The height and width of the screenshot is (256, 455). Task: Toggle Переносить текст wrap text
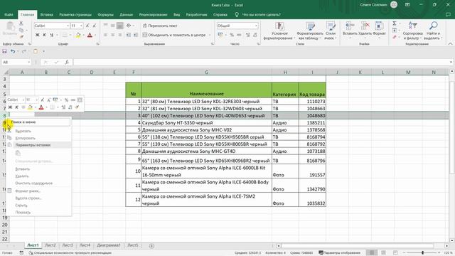tap(160, 26)
